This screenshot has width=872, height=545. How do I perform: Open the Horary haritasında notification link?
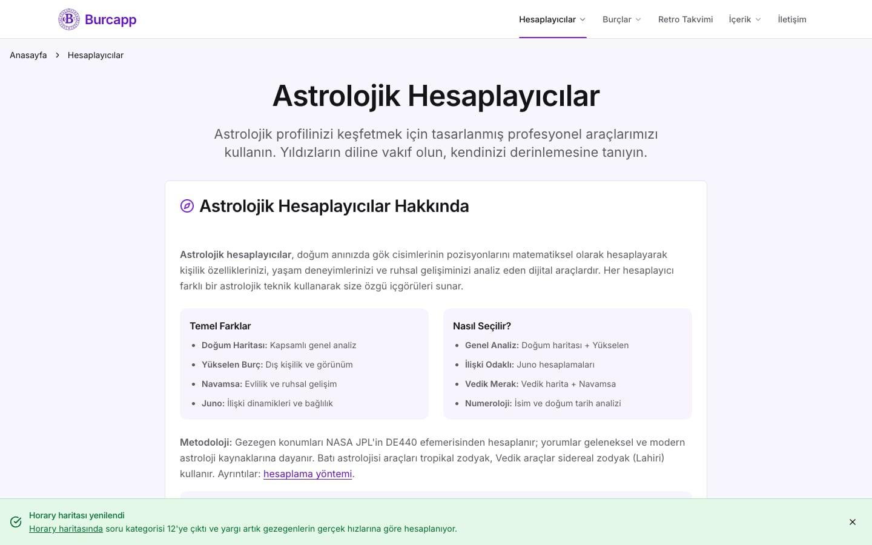point(66,529)
